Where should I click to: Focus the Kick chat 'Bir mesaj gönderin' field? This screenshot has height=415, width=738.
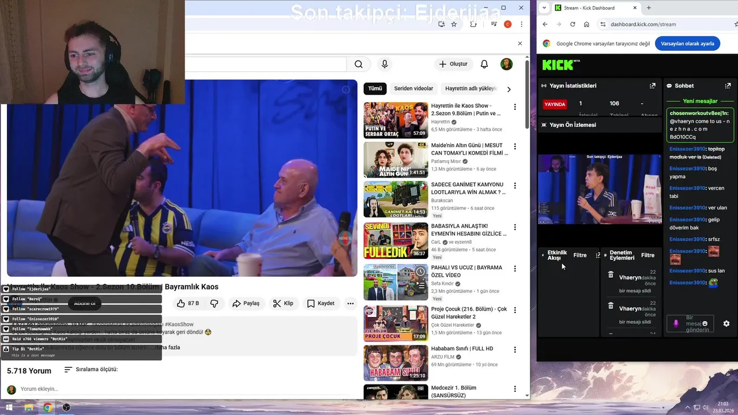(691, 324)
